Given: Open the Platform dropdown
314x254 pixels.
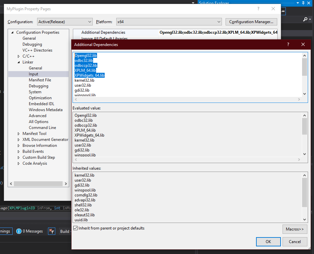Looking at the screenshot, I should coord(169,22).
